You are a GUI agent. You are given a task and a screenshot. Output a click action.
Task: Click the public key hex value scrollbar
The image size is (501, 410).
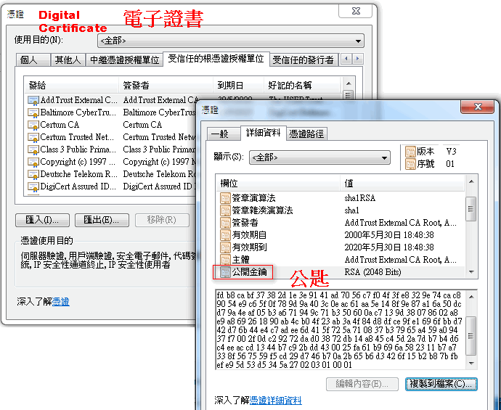click(x=471, y=330)
